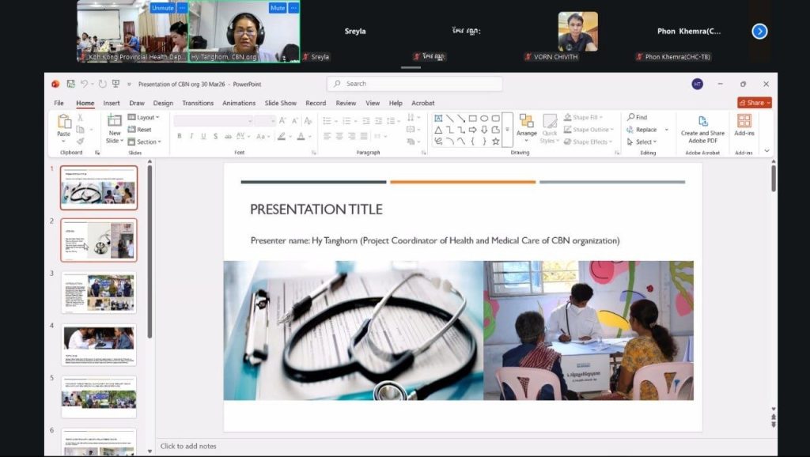Screen dimensions: 810x457
Task: Click the Share button
Action: click(754, 103)
